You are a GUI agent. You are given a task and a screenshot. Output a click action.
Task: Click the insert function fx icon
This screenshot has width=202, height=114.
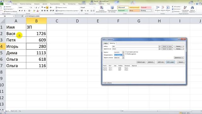tap(22, 16)
